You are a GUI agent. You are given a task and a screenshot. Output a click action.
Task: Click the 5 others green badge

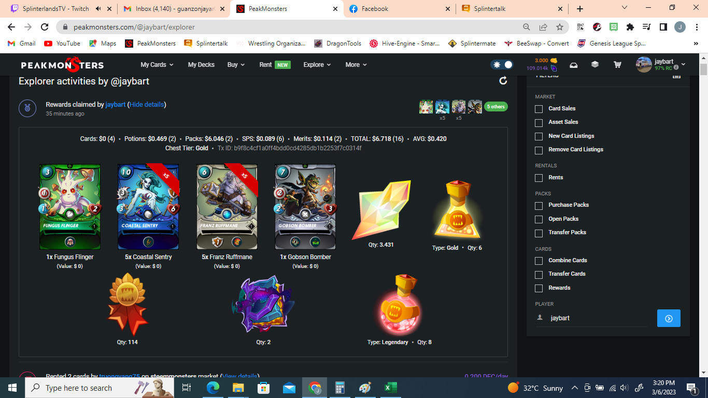point(496,107)
